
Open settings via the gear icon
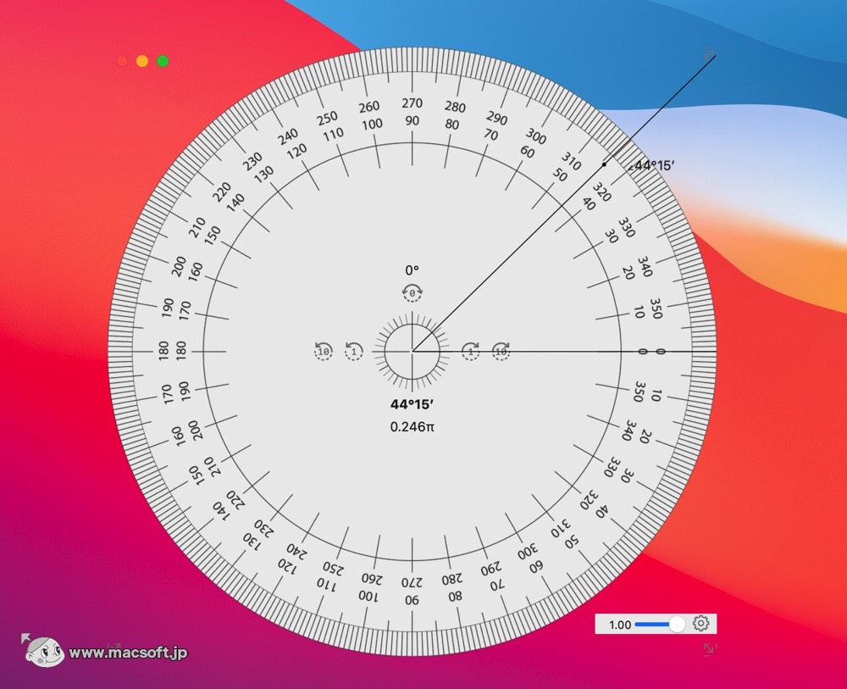[700, 624]
